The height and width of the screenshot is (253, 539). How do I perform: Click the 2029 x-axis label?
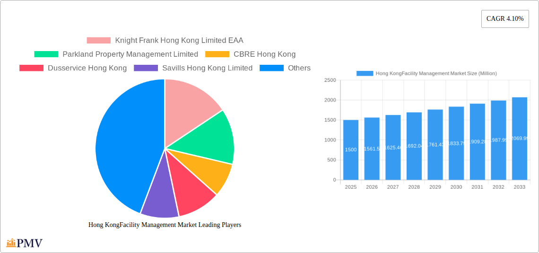coord(435,187)
